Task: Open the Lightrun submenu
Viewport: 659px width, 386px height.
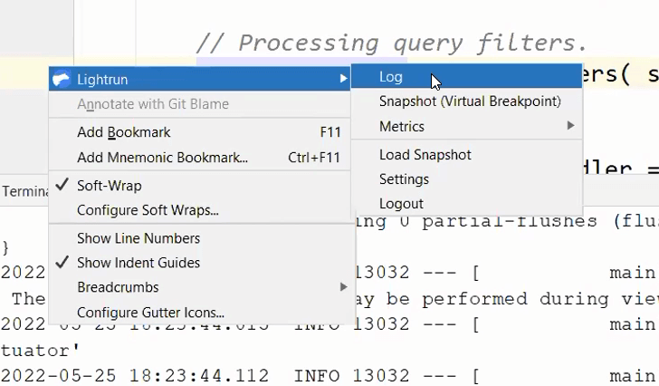Action: [x=104, y=79]
